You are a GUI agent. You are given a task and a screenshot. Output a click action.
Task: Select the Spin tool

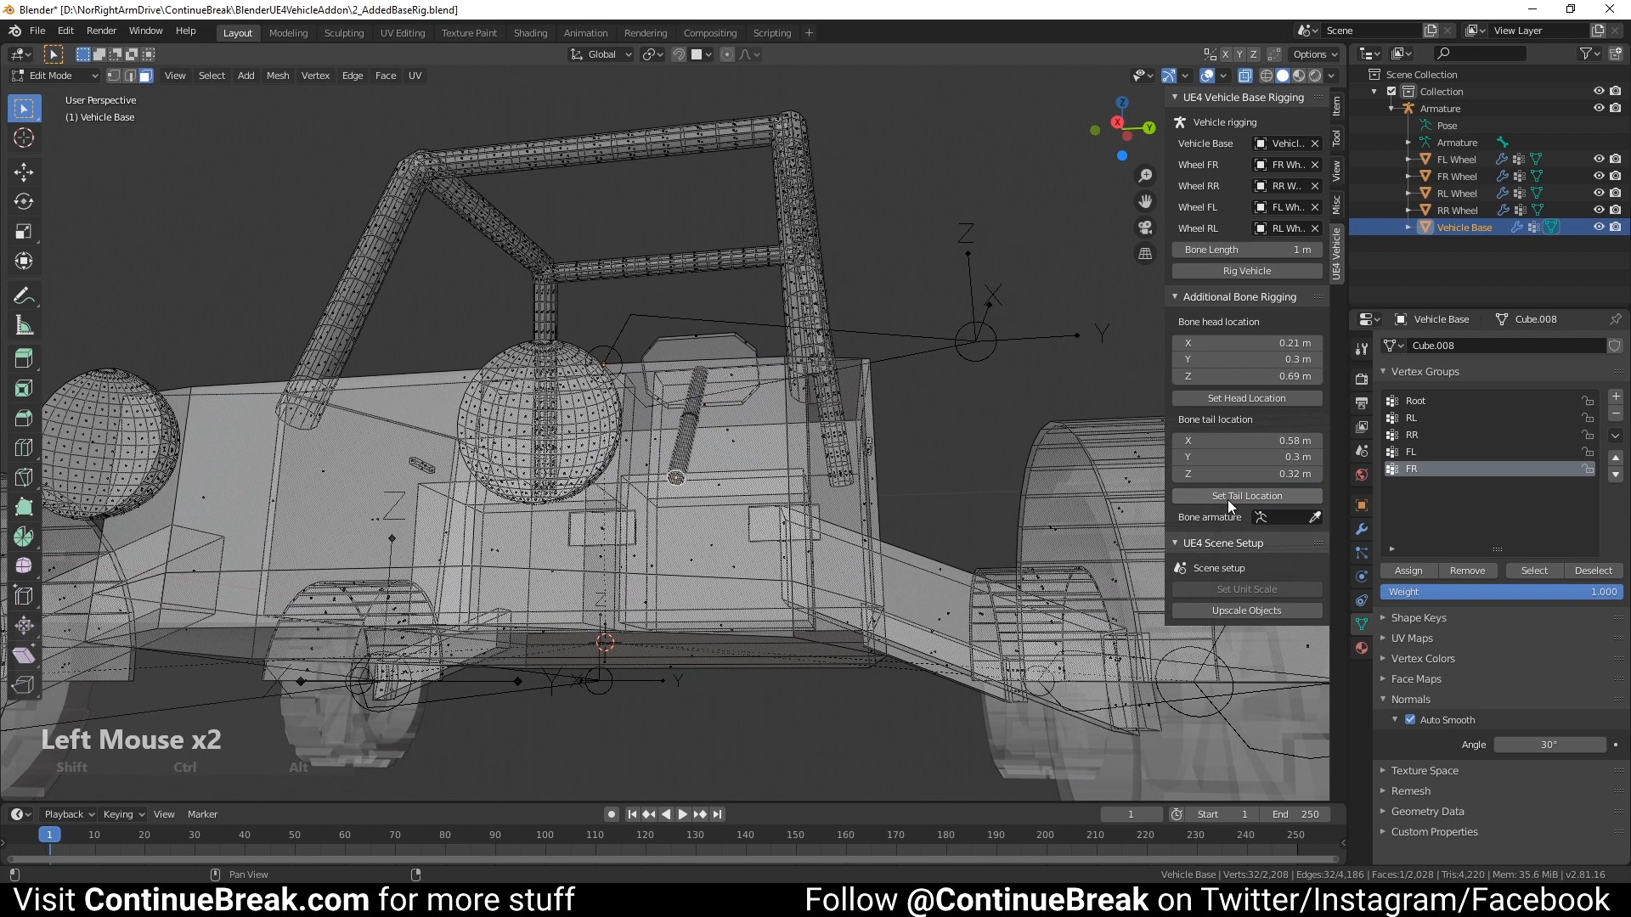pos(24,537)
